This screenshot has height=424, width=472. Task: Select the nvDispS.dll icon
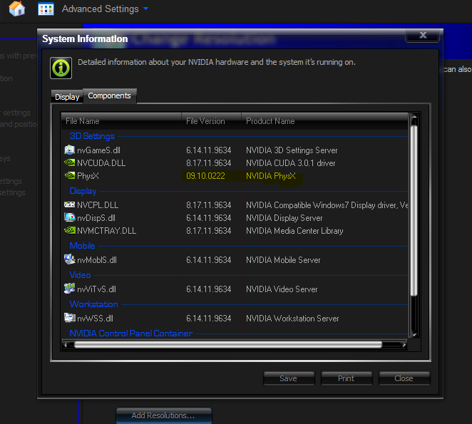(70, 218)
